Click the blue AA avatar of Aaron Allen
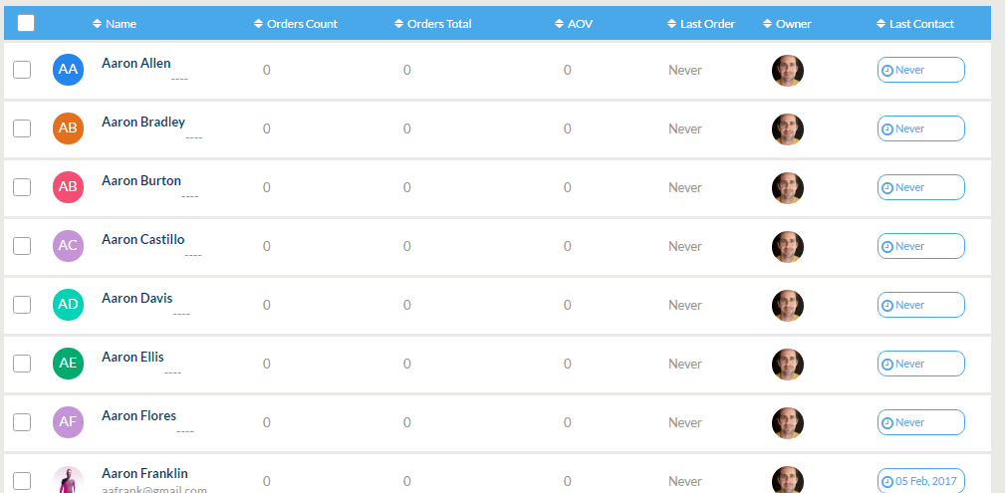1005x493 pixels. coord(68,70)
